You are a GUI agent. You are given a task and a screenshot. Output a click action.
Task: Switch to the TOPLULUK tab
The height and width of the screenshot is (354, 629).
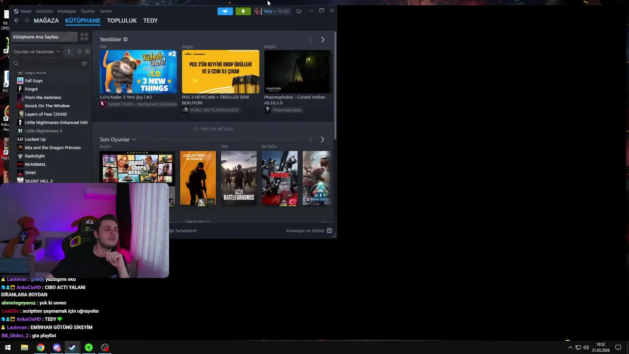coord(122,21)
